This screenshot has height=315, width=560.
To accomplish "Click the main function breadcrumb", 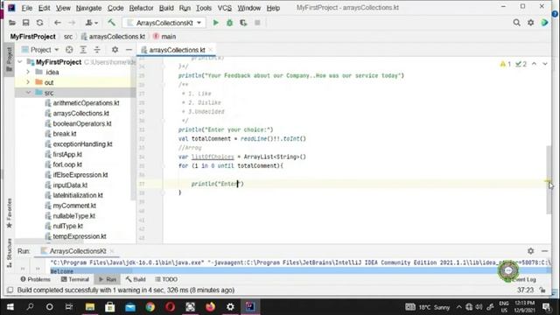I will click(164, 37).
